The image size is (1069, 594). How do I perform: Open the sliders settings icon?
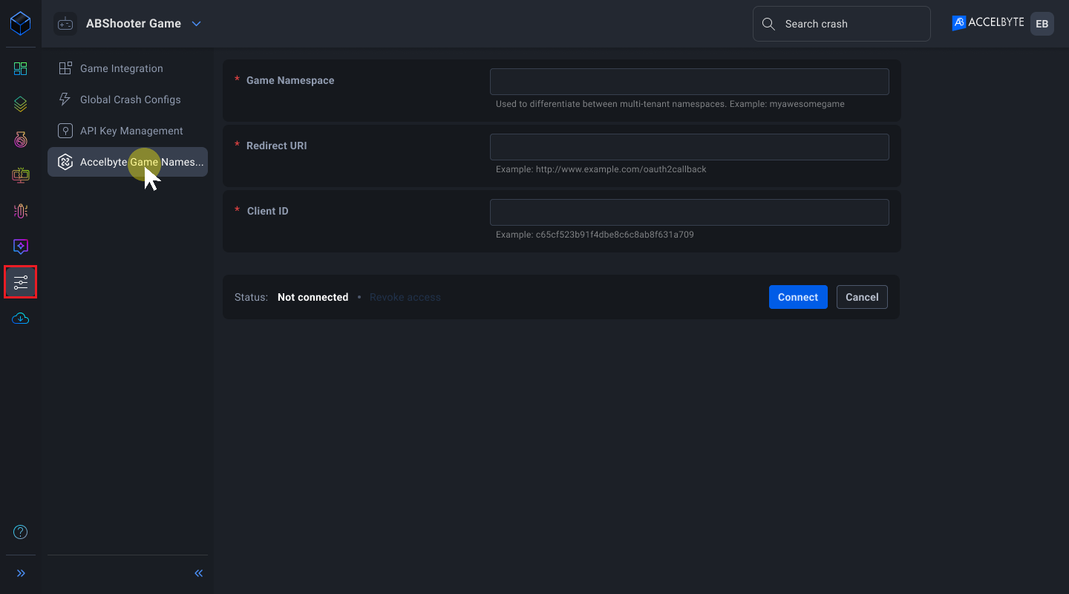pyautogui.click(x=21, y=282)
